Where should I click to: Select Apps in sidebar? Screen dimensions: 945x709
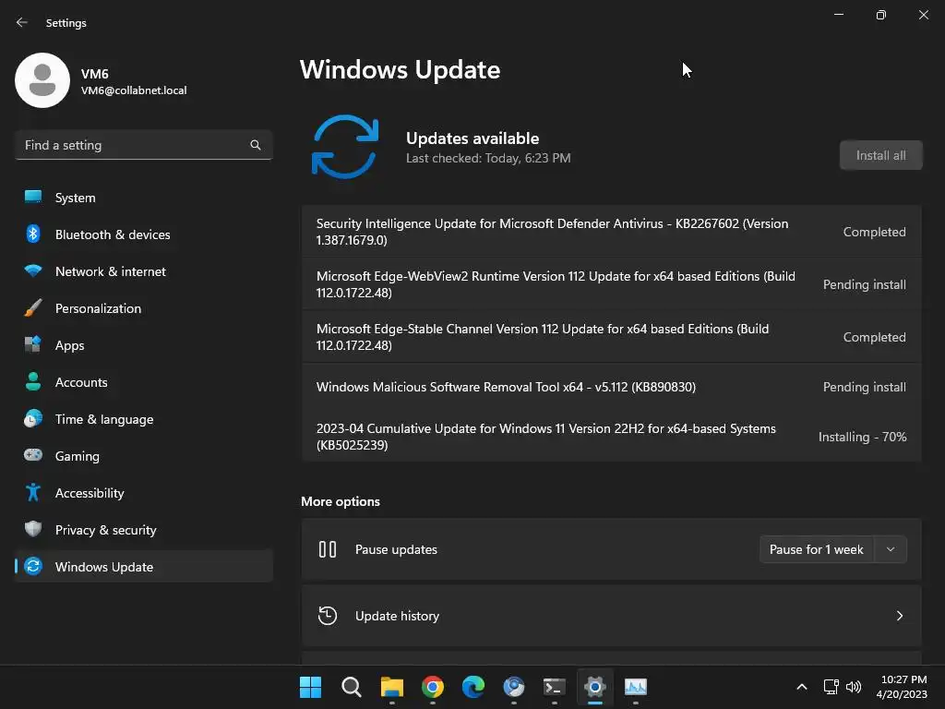click(143, 345)
